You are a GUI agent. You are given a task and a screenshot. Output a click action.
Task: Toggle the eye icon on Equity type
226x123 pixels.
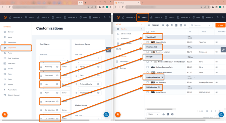(x=98, y=67)
